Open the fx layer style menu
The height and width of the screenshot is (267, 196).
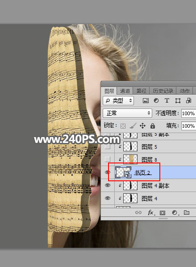[x=151, y=213]
